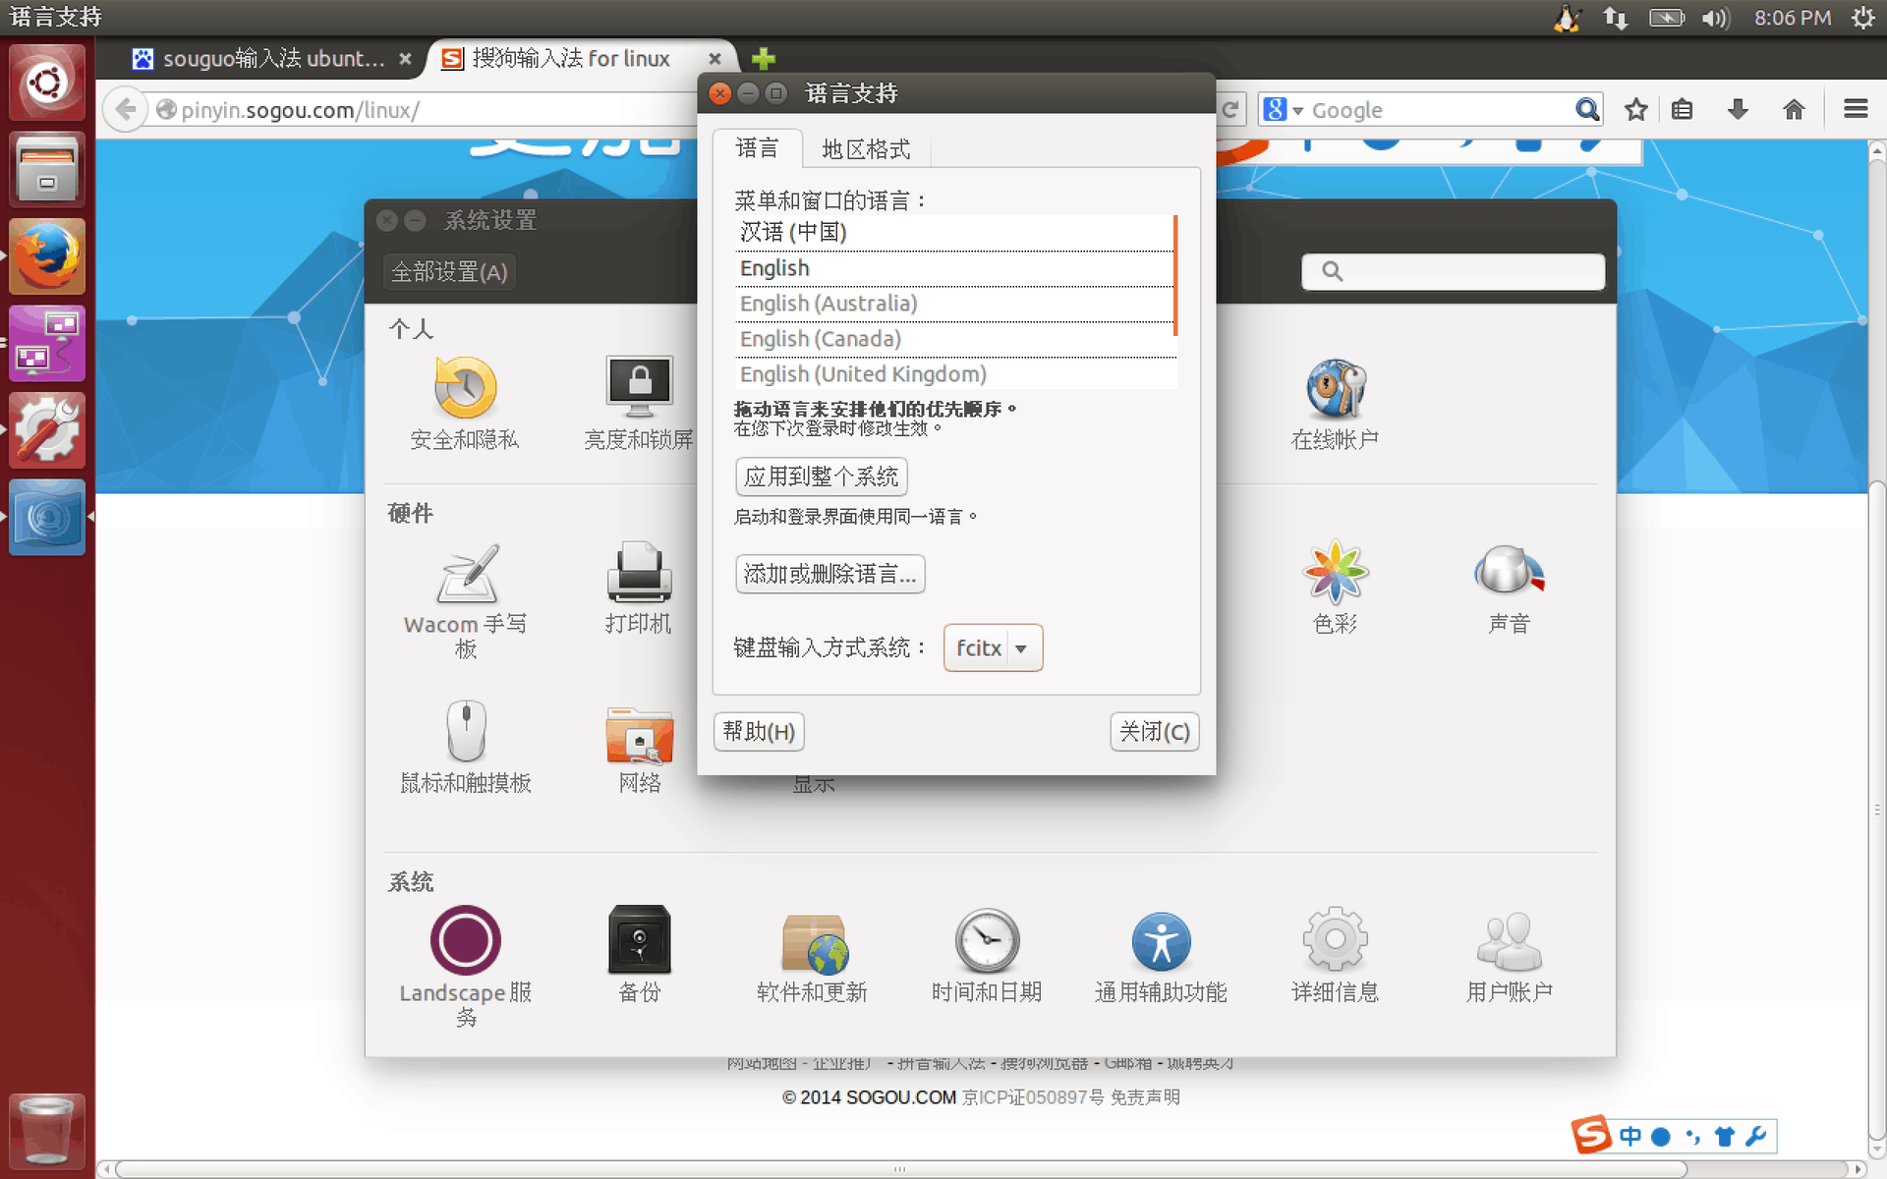The width and height of the screenshot is (1887, 1179).
Task: Click the Firefox bookmark star icon
Action: (x=1635, y=109)
